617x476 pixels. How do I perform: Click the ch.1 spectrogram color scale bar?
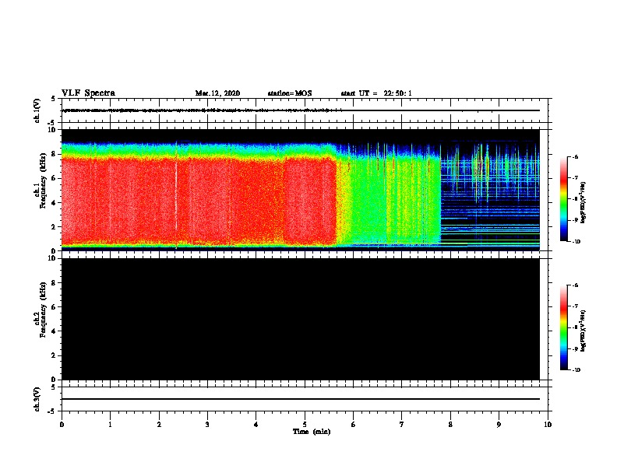[x=563, y=199]
